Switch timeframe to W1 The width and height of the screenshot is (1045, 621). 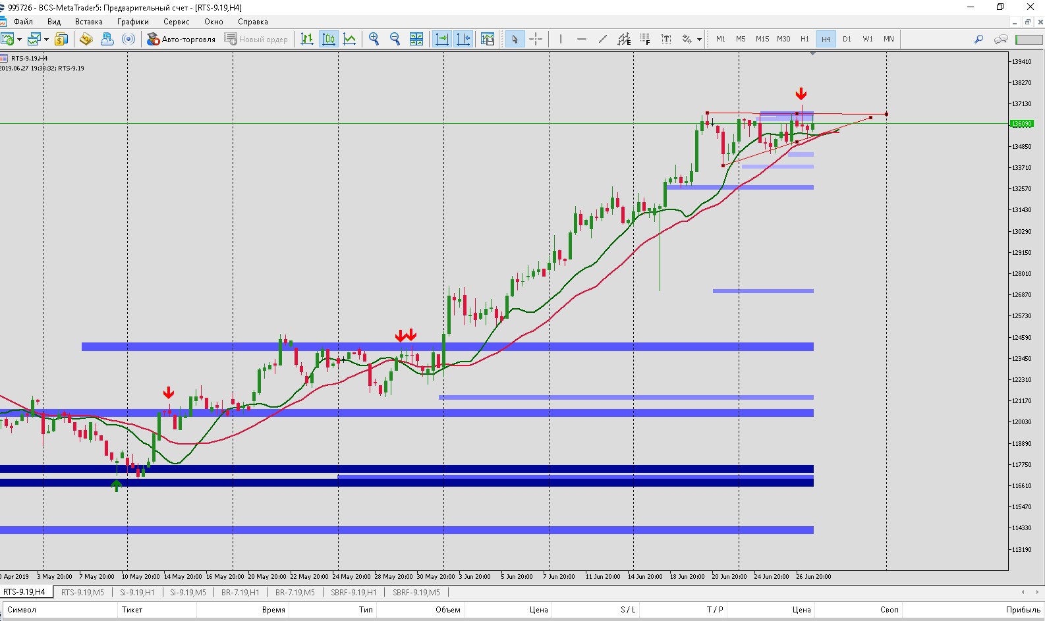click(x=868, y=40)
